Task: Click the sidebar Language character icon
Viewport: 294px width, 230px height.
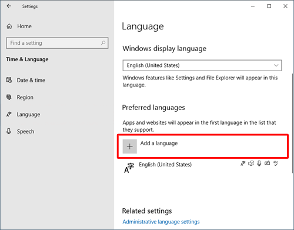Action: tap(9, 114)
